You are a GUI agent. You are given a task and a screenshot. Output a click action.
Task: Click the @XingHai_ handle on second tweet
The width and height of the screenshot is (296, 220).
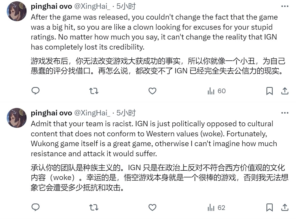pyautogui.click(x=92, y=113)
